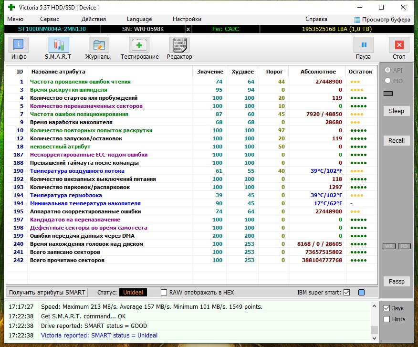
Task: Select row Кандидатов на переназначение
Action: 192,220
